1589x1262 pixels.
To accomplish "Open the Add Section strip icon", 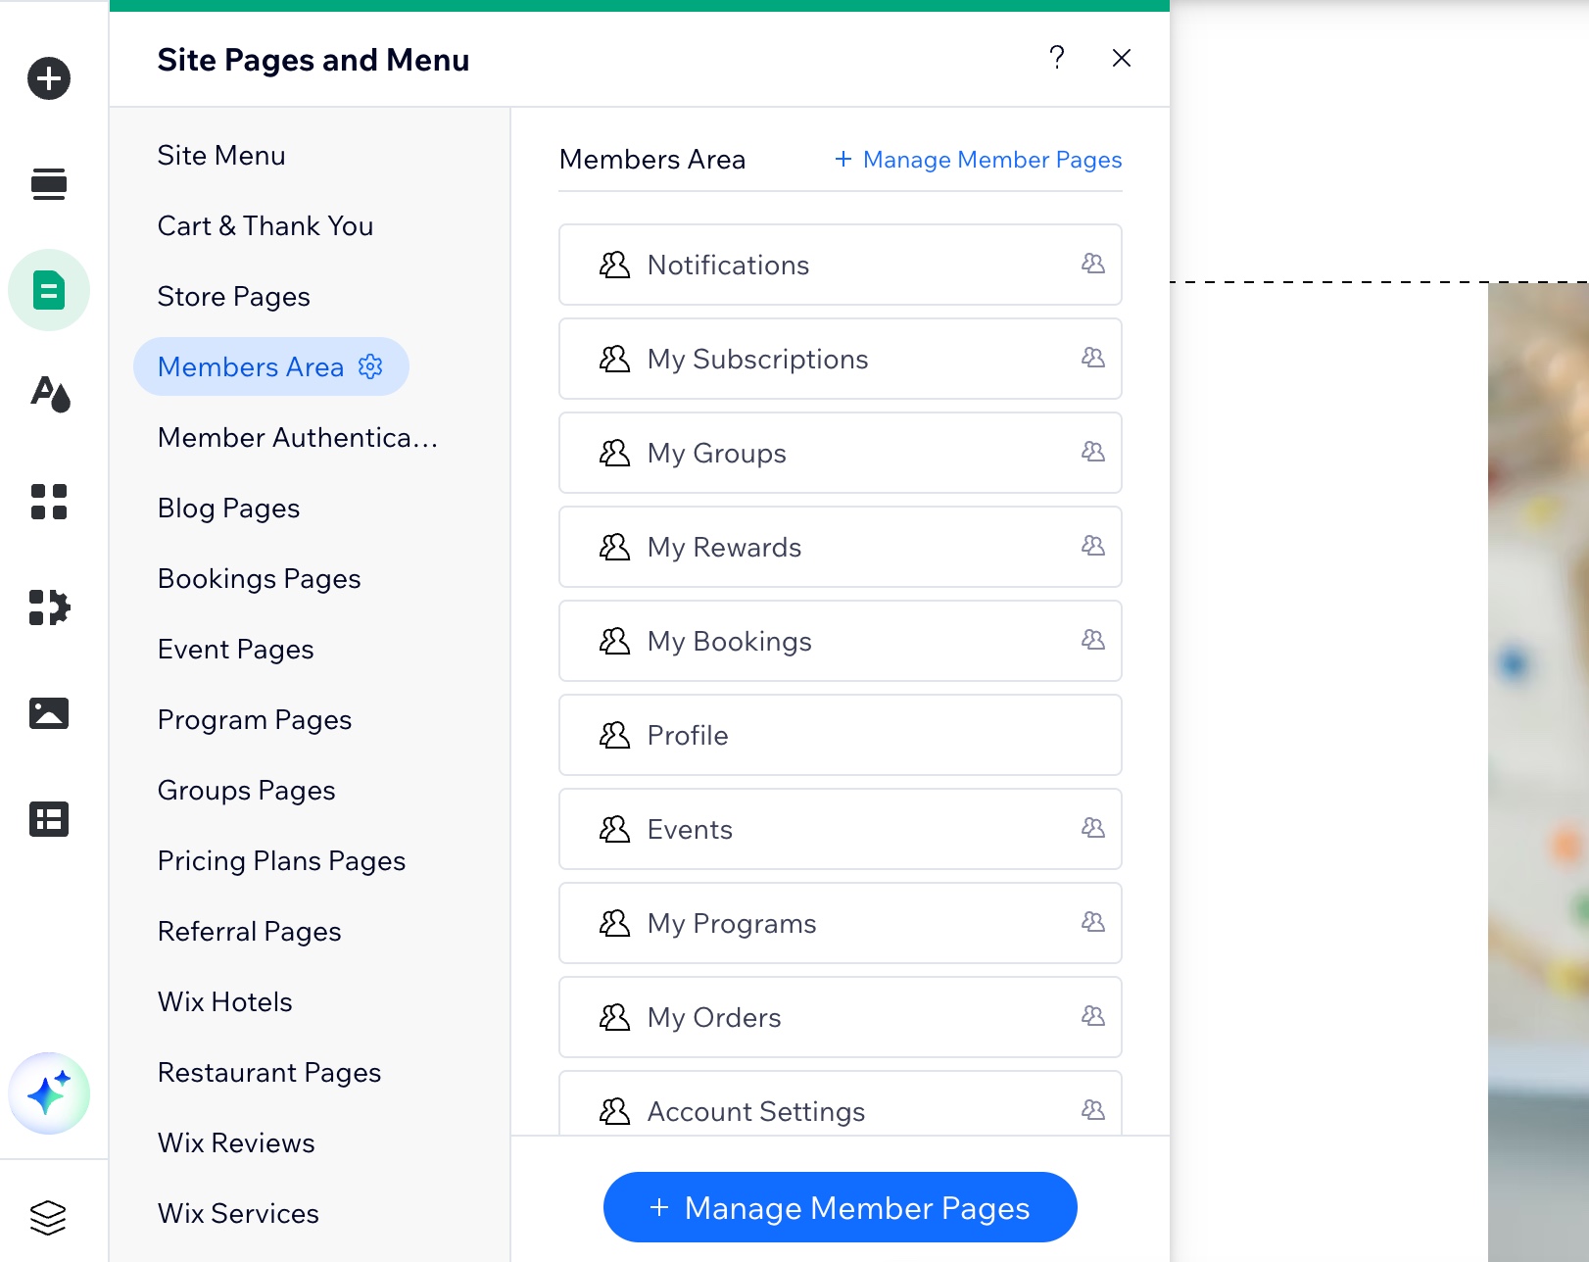I will pos(49,184).
